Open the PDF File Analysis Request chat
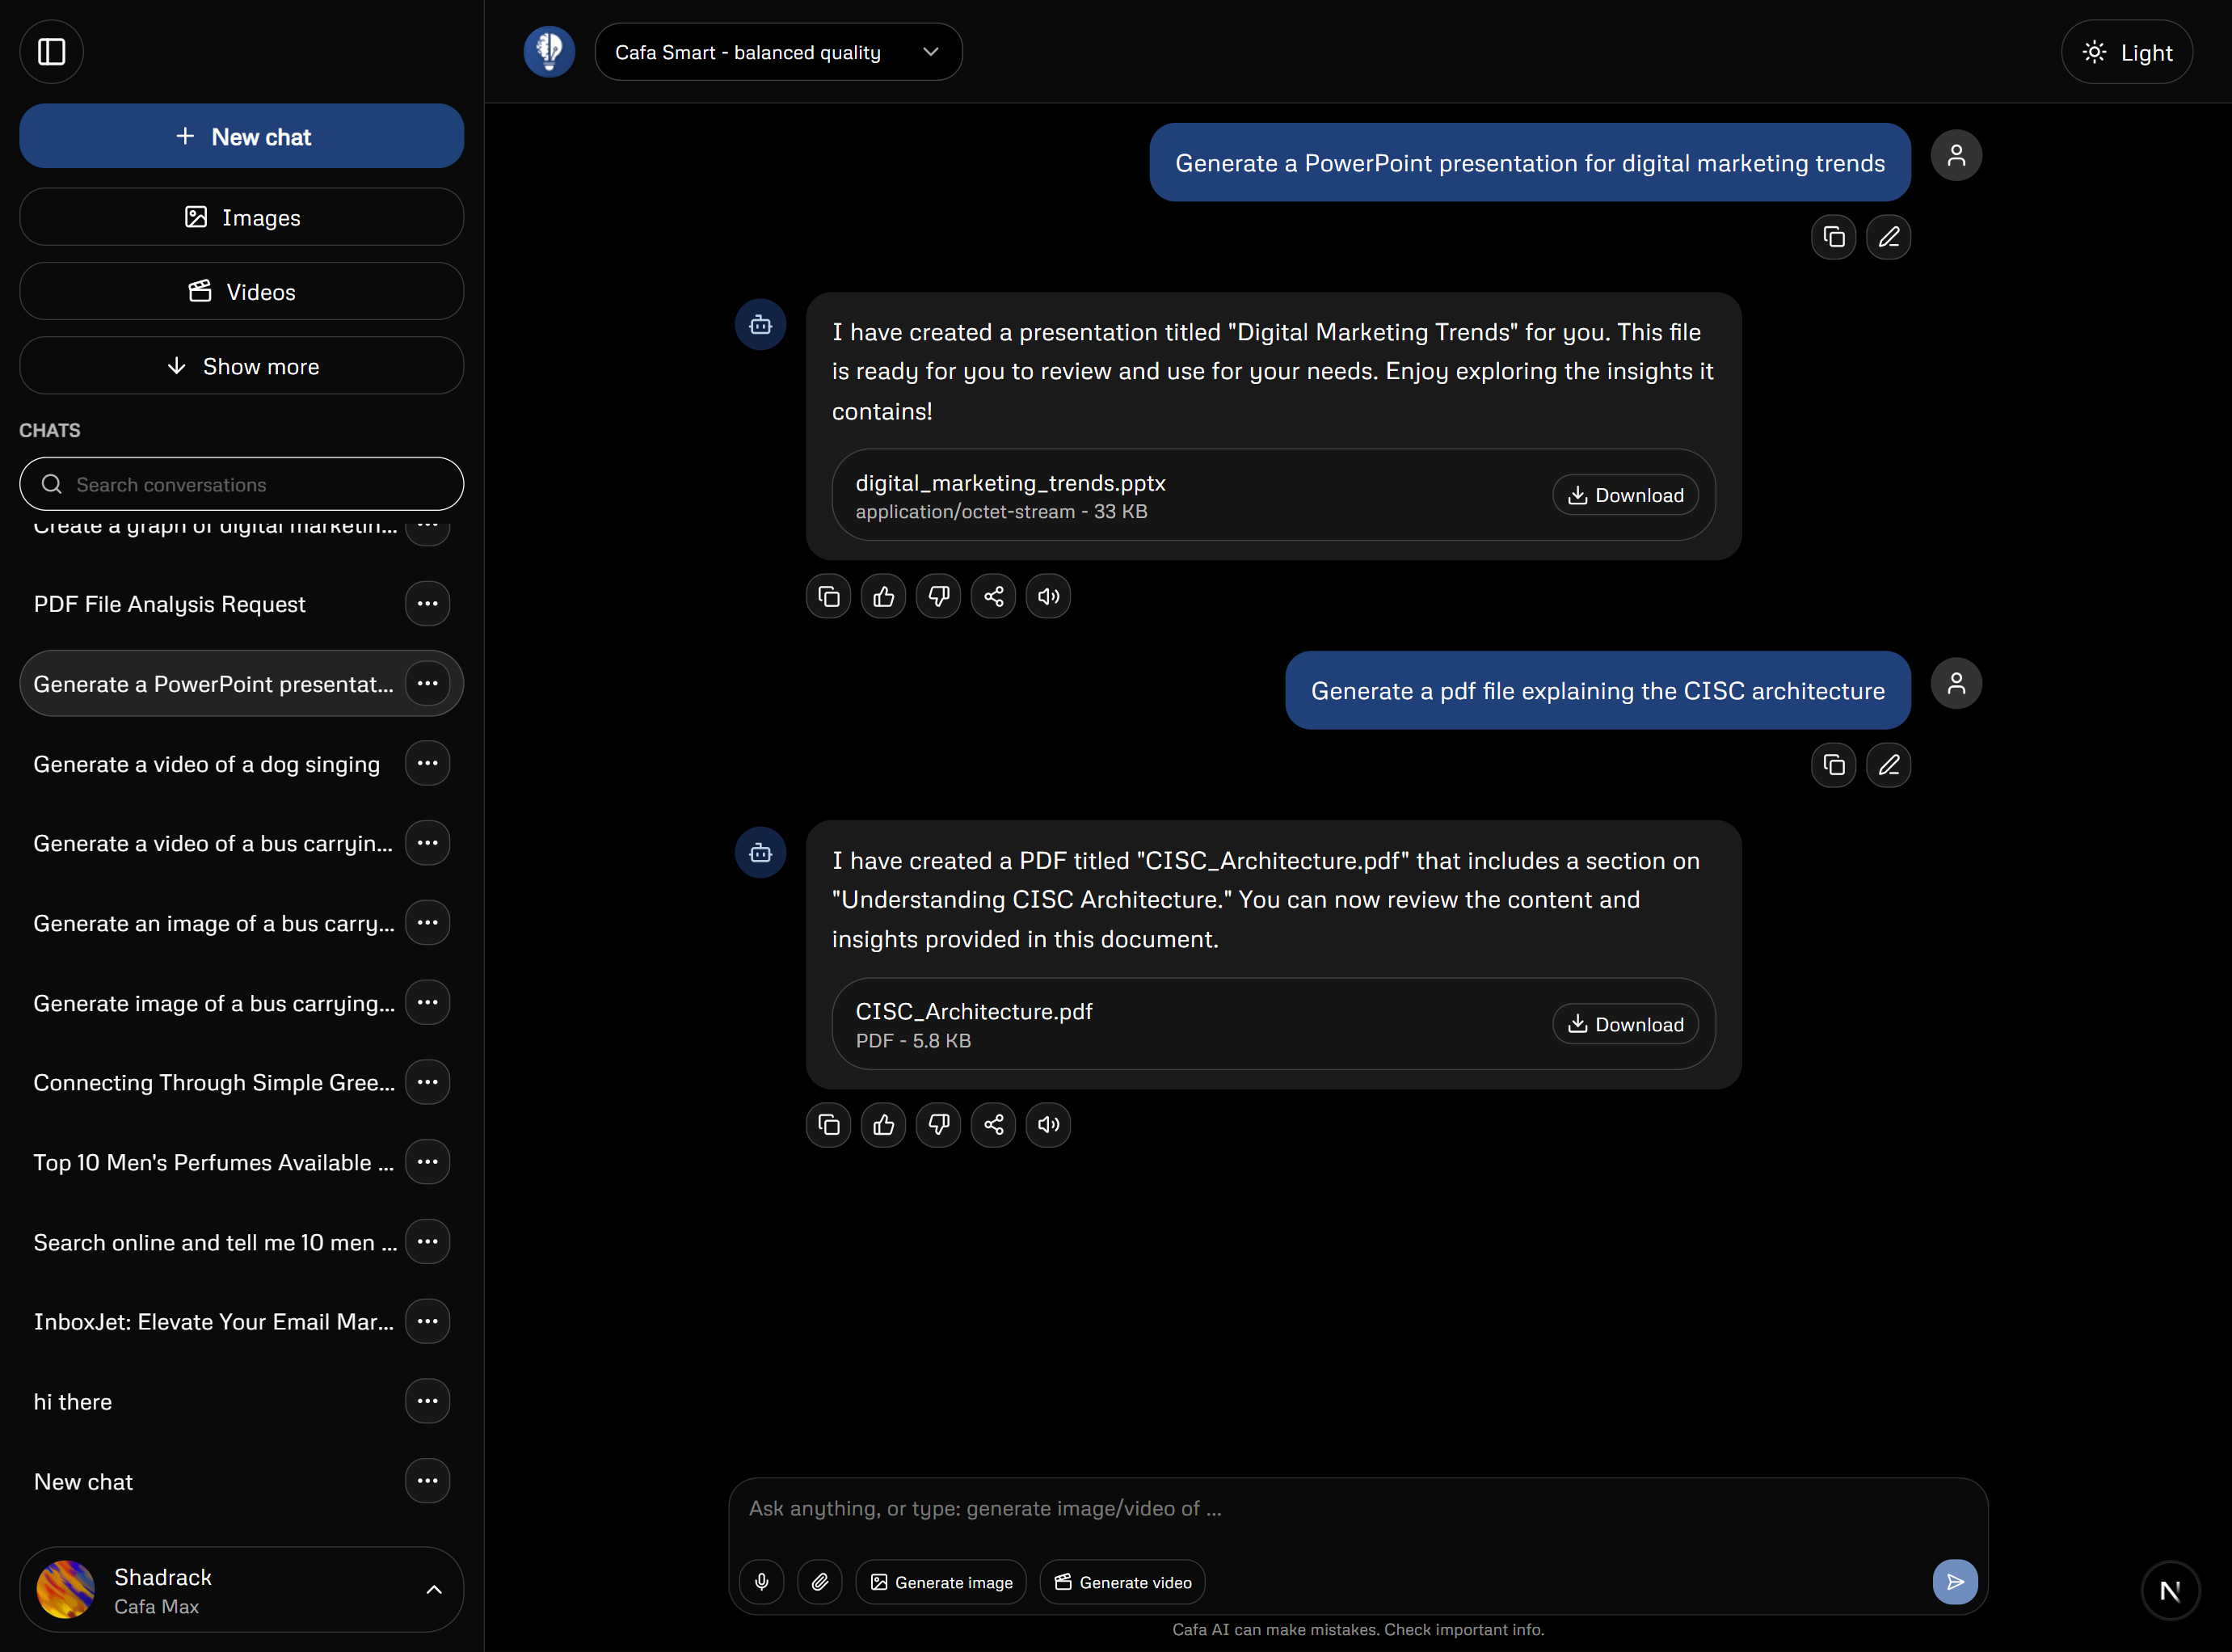The height and width of the screenshot is (1652, 2232). pyautogui.click(x=169, y=604)
